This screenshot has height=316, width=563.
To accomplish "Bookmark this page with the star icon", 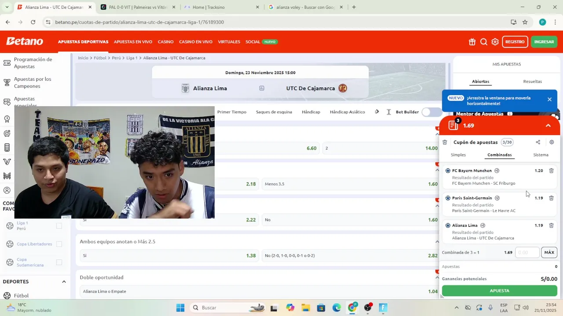I will click(x=525, y=22).
